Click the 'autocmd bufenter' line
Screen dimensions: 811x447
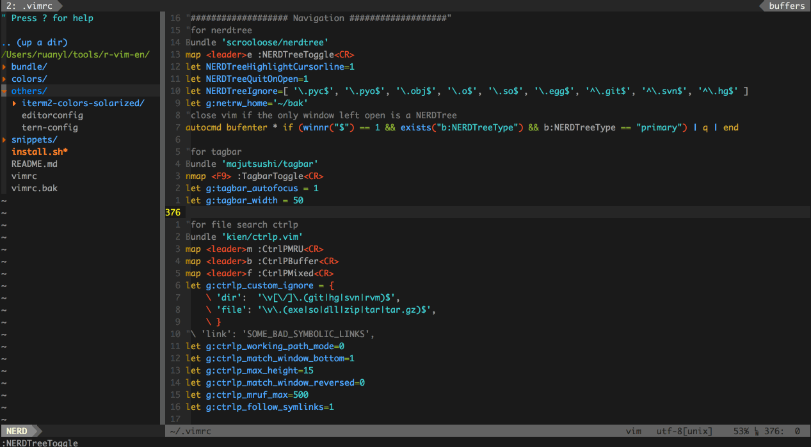point(462,127)
